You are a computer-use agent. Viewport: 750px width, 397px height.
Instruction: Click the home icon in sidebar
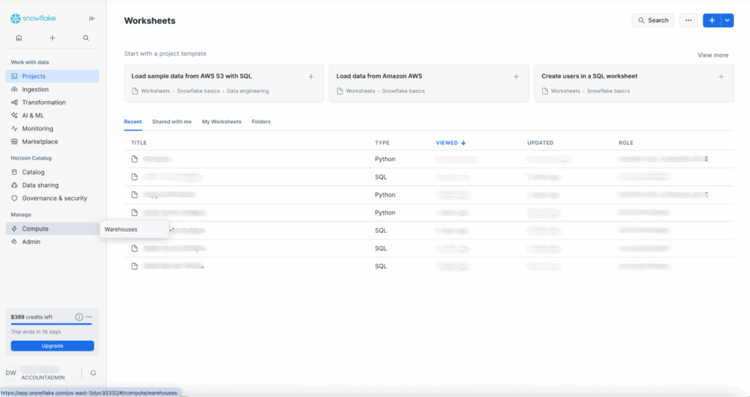[18, 38]
